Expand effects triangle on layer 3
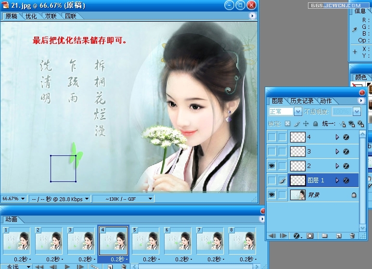Screen dimensions: 372x269 click(337, 152)
